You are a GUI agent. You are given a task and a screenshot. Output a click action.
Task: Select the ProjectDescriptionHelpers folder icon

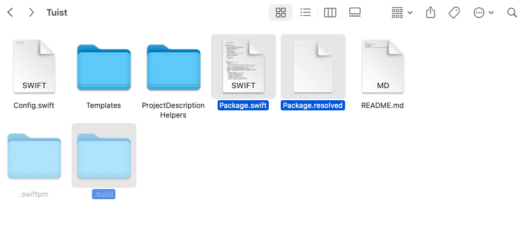[x=174, y=67]
